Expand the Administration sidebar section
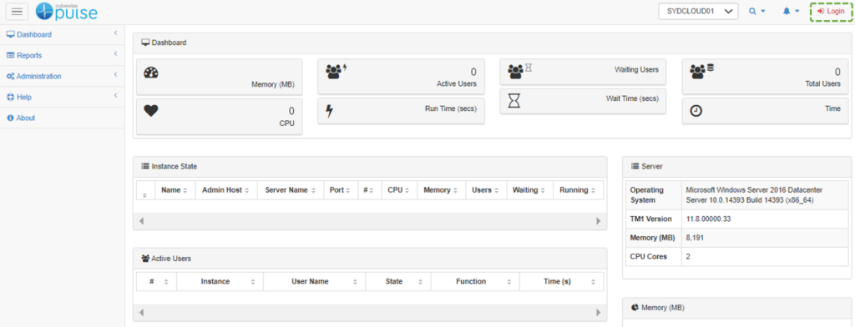The width and height of the screenshot is (855, 327). [63, 76]
